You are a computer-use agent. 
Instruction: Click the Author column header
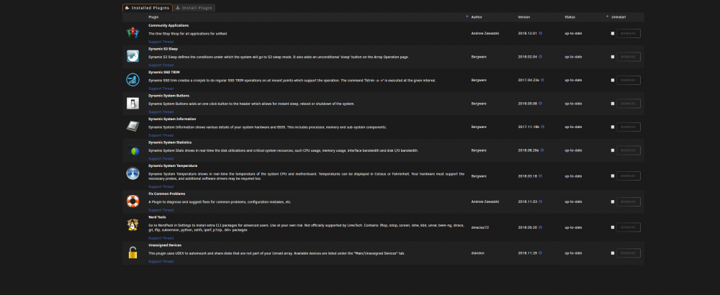tap(476, 17)
